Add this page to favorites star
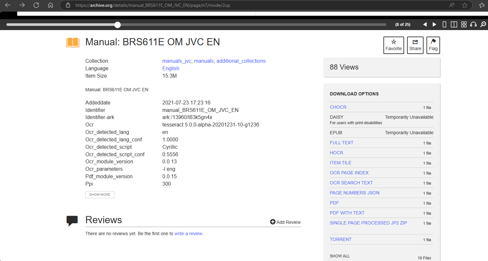Image resolution: width=488 pixels, height=261 pixels. 465,5
